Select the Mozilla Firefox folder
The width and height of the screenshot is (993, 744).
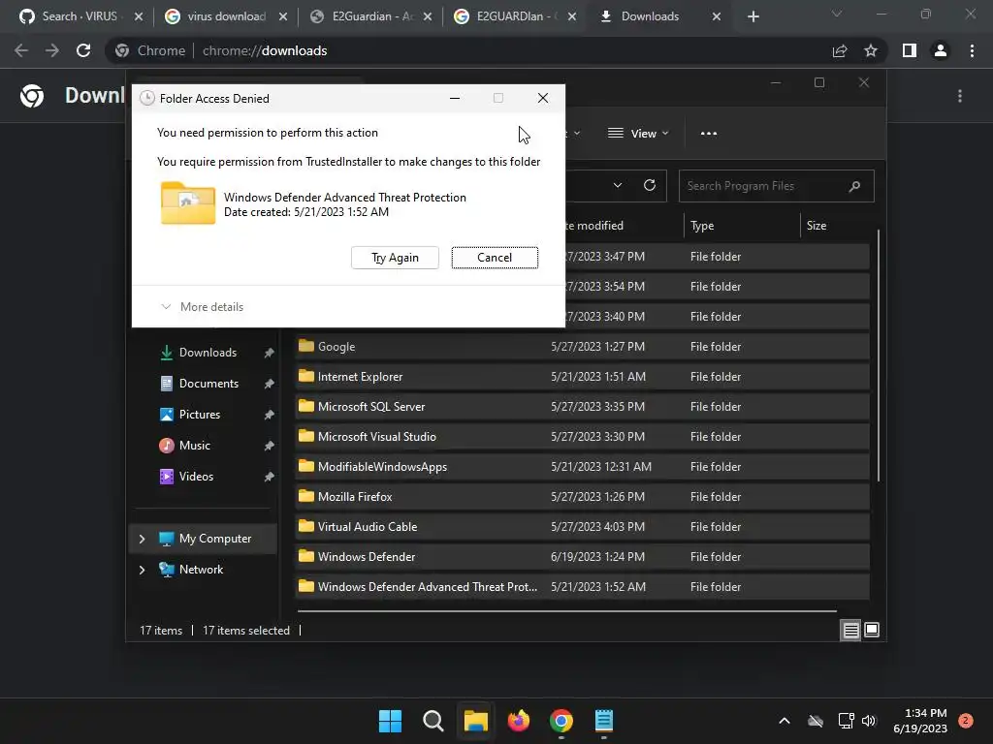(582, 497)
